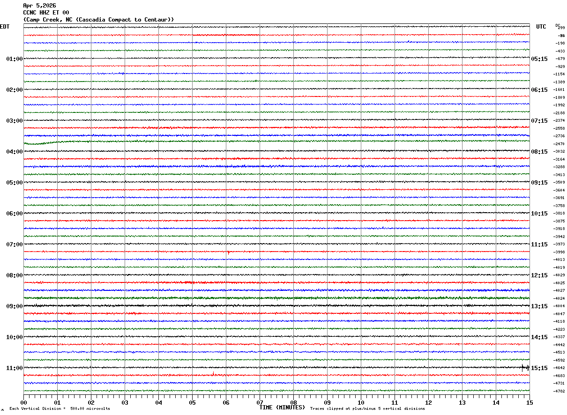Click minute tick label '03' on the time axis
567x415 pixels.
[x=125, y=402]
